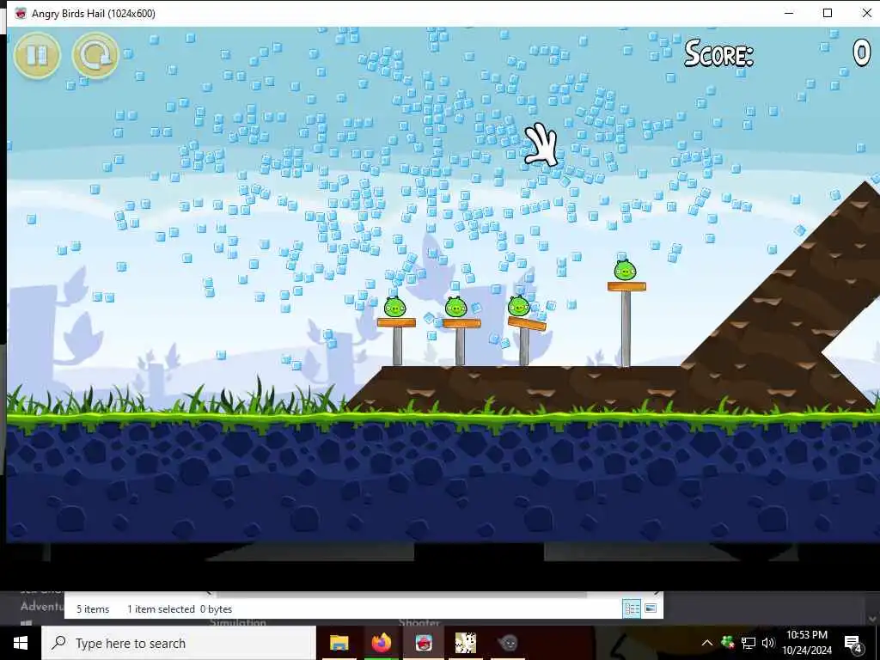Click the tilted wooden plank

click(527, 324)
